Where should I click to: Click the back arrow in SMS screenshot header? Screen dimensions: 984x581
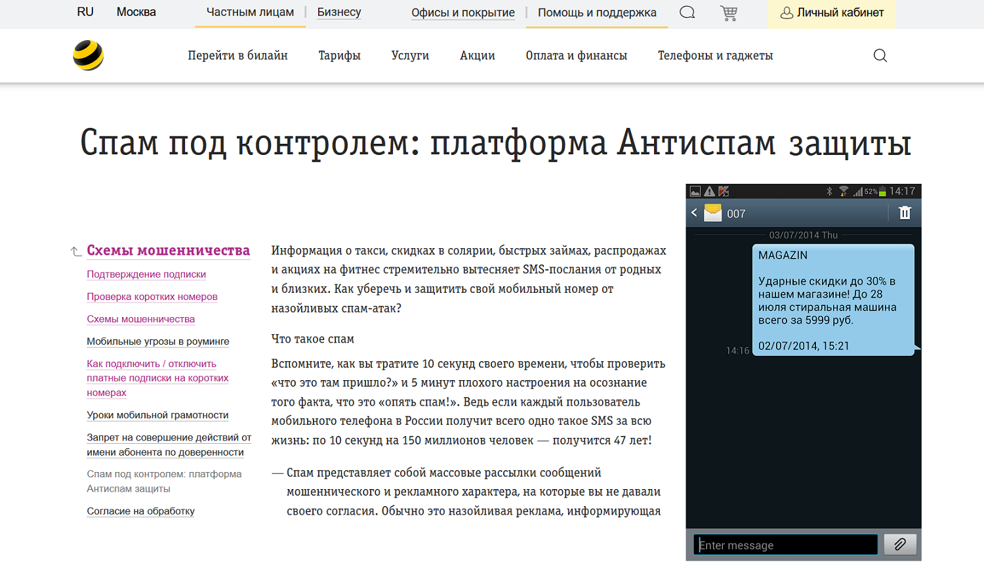tap(694, 213)
